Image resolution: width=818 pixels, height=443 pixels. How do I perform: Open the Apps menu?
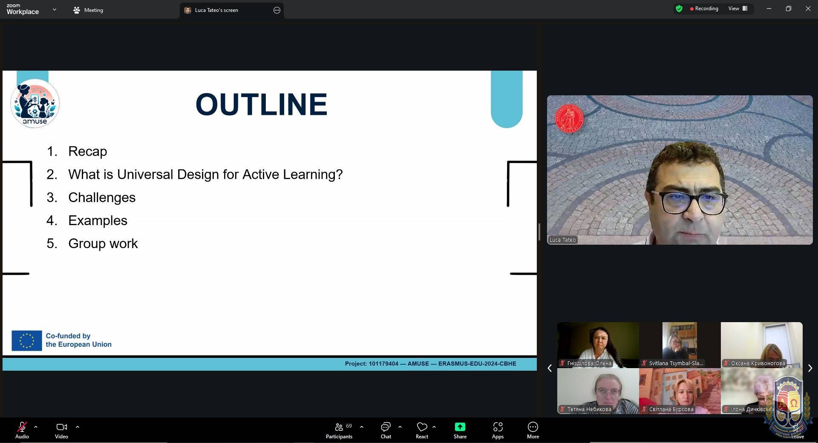coord(498,430)
